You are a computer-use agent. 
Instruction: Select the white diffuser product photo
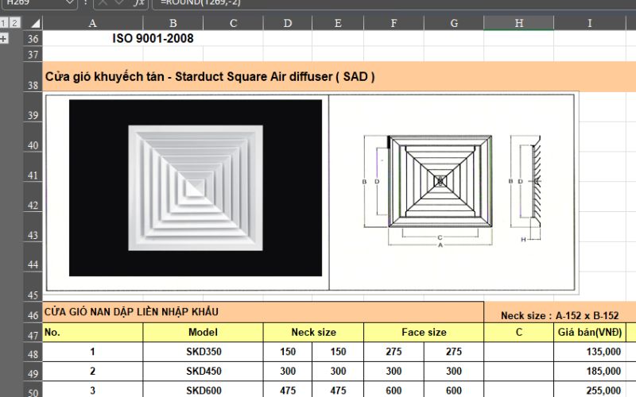[x=196, y=188]
